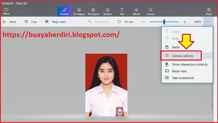Zoom in with the plus button
Image resolution: width=218 pixels, height=123 pixels.
tap(185, 22)
